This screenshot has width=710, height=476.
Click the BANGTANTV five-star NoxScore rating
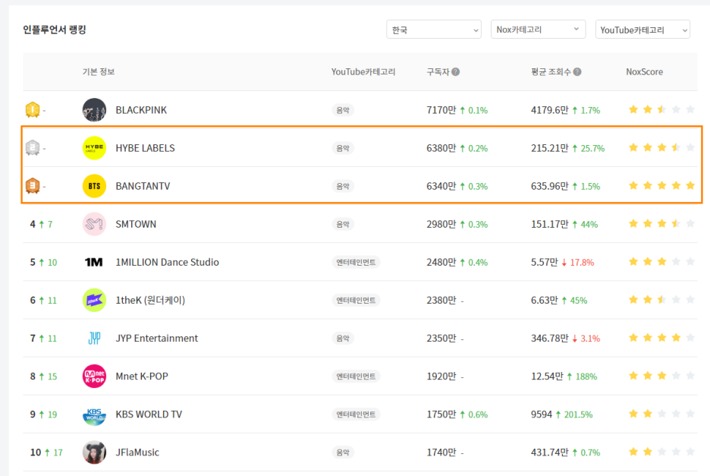point(661,185)
